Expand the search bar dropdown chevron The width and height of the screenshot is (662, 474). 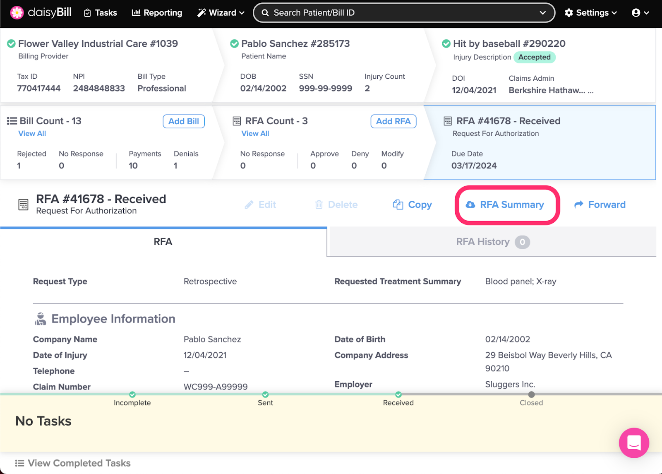542,13
